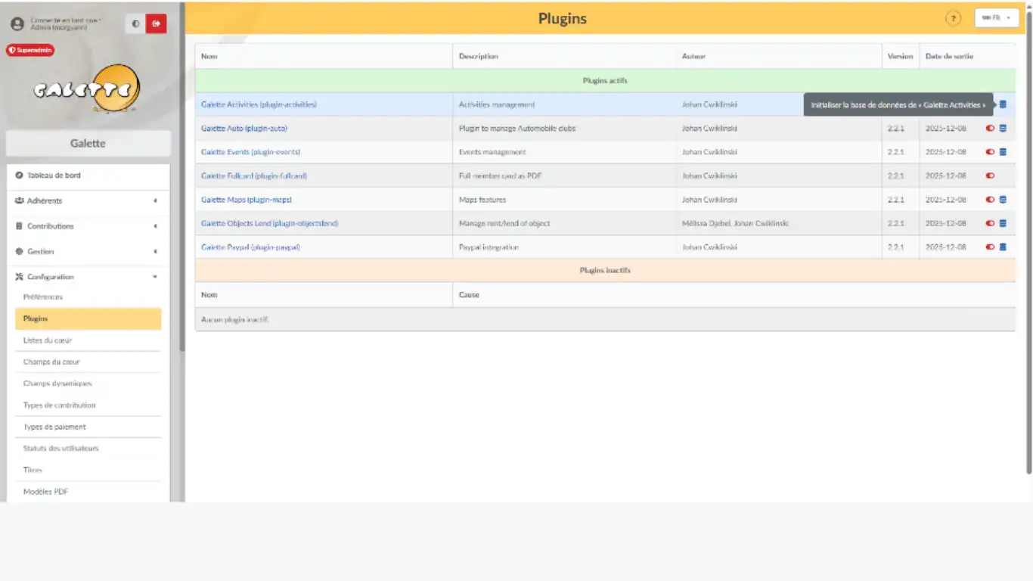Click the "Maps features" description

tap(482, 200)
